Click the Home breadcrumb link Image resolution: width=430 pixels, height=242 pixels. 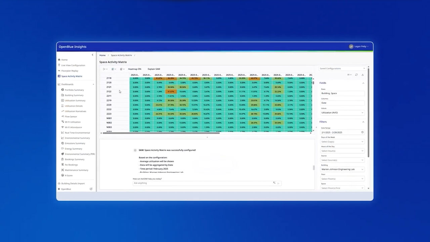click(102, 55)
